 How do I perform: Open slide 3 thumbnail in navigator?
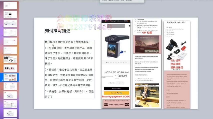point(10,23)
